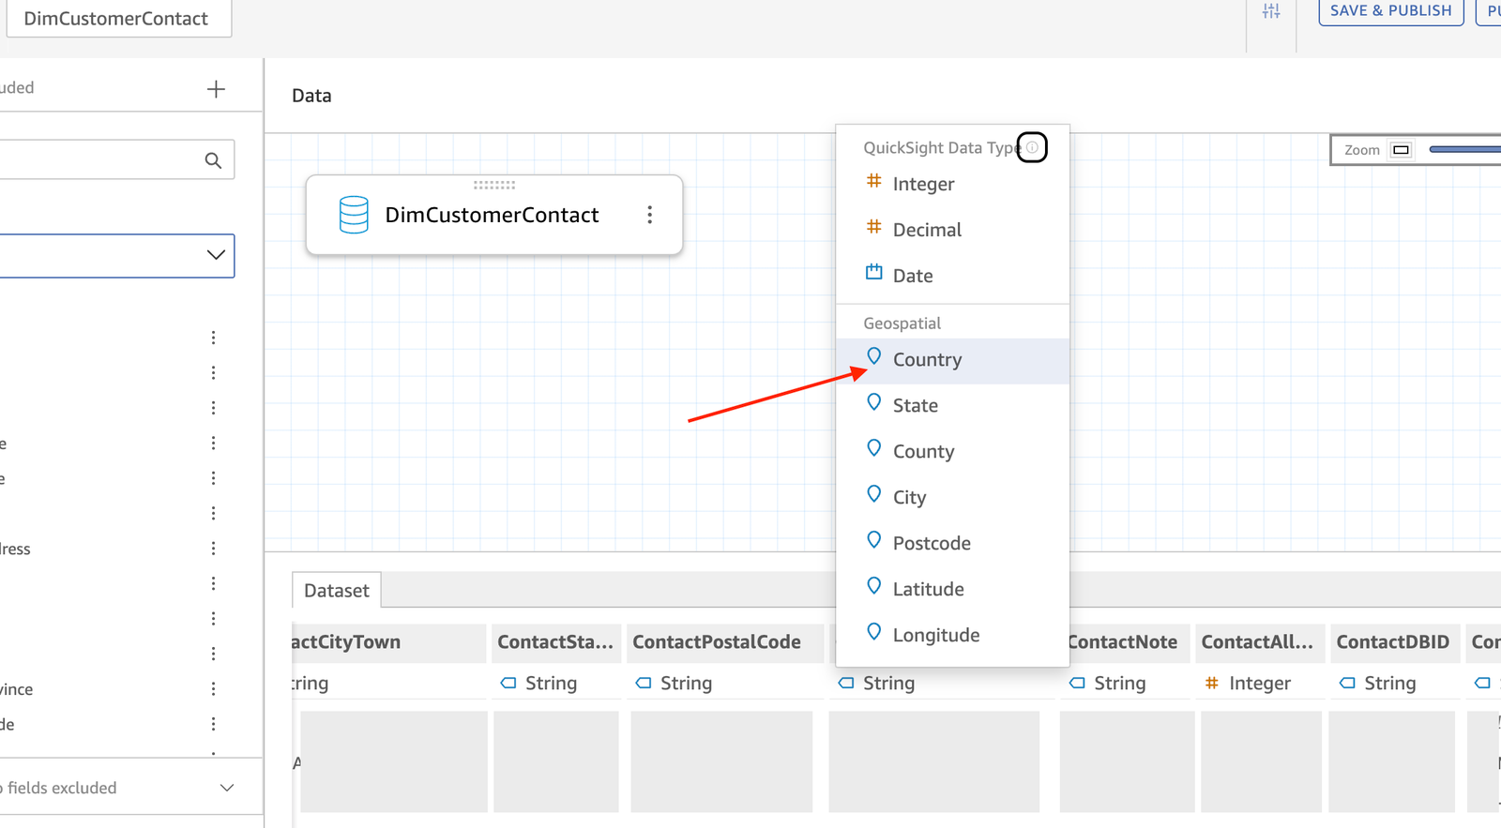Click the ContactPostalCode column header
Image resolution: width=1501 pixels, height=828 pixels.
pos(724,642)
